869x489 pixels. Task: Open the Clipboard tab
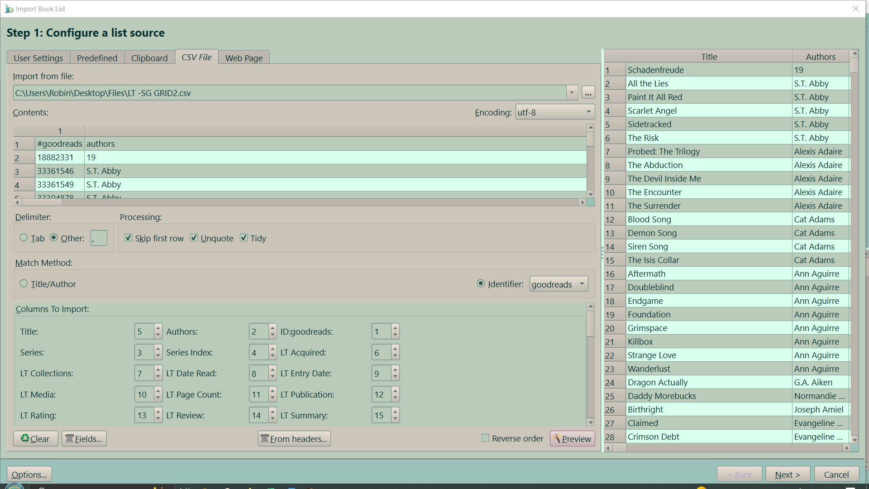pyautogui.click(x=149, y=58)
